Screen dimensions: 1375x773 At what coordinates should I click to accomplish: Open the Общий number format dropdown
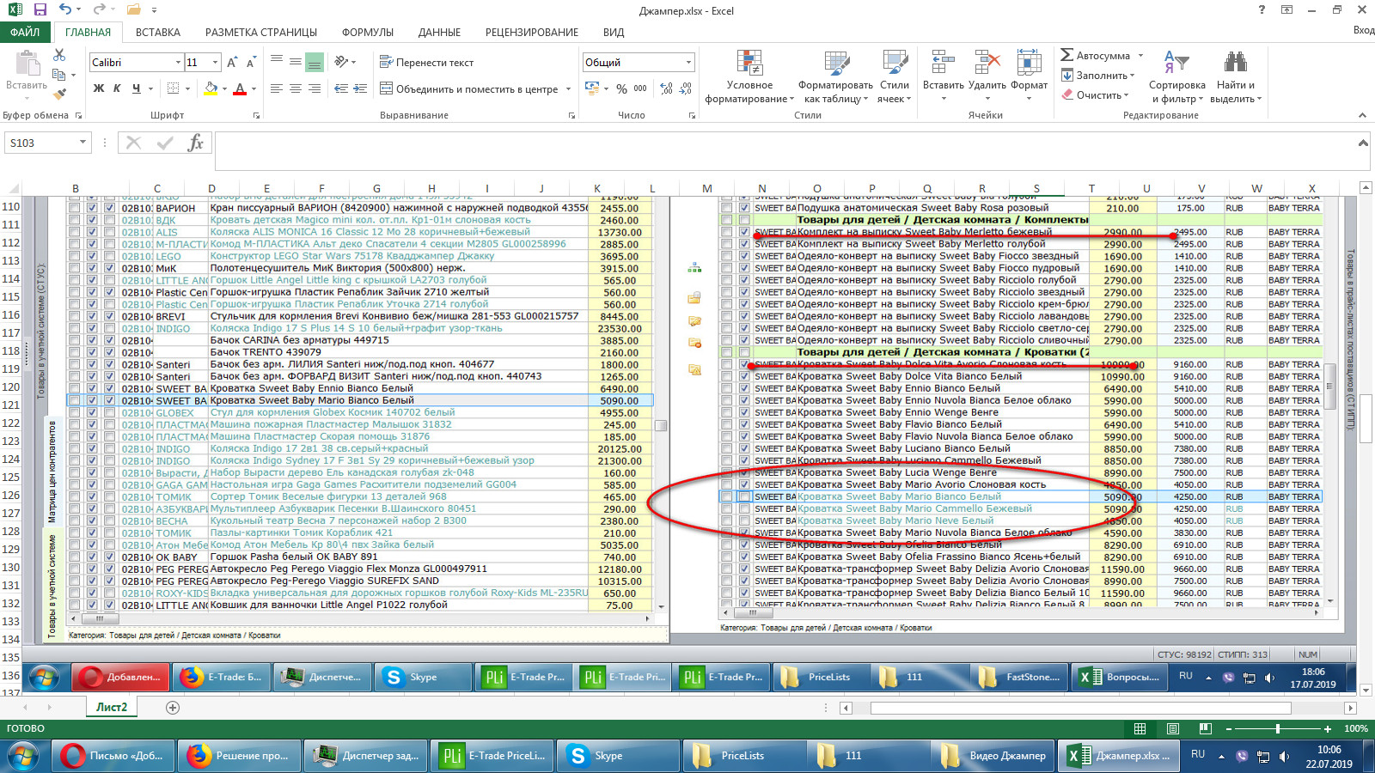click(x=688, y=63)
